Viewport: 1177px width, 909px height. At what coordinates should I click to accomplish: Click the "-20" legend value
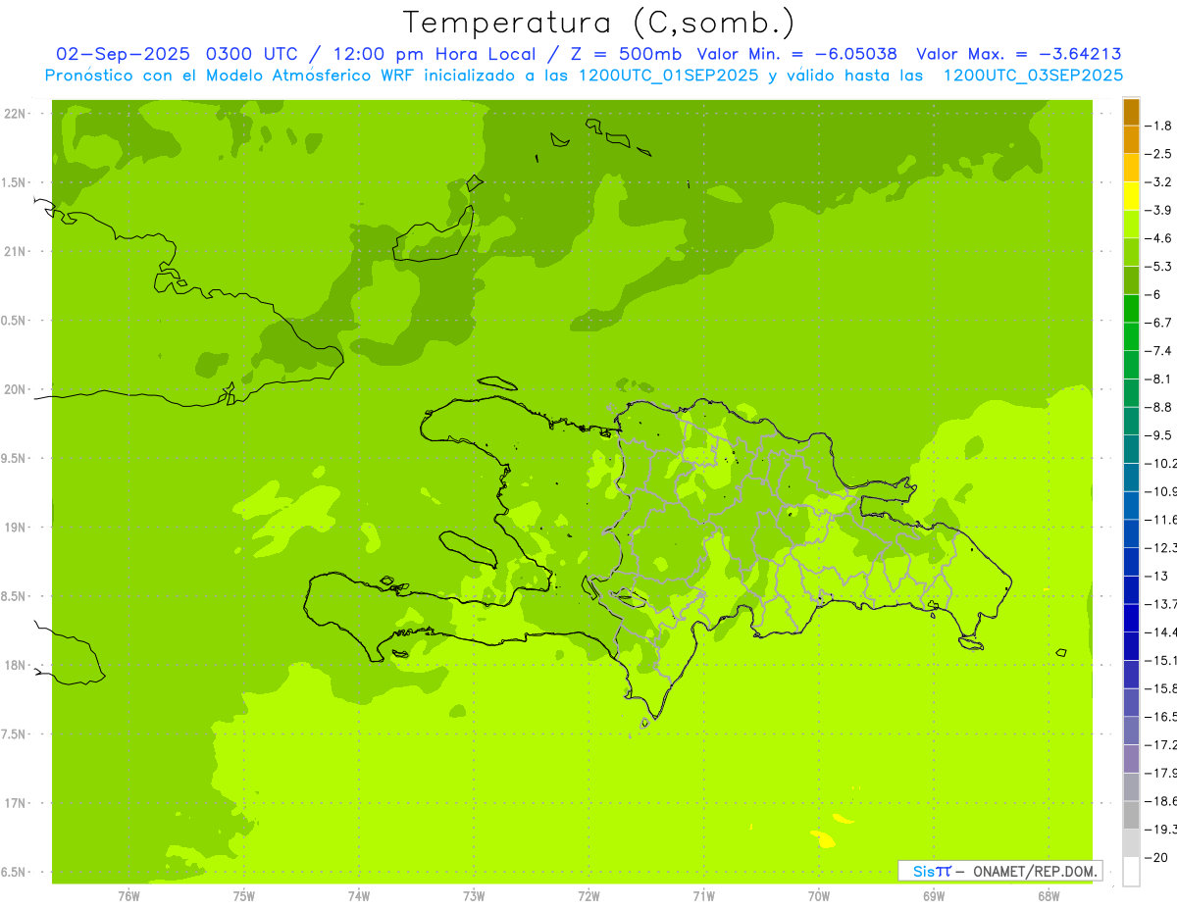pos(1156,857)
